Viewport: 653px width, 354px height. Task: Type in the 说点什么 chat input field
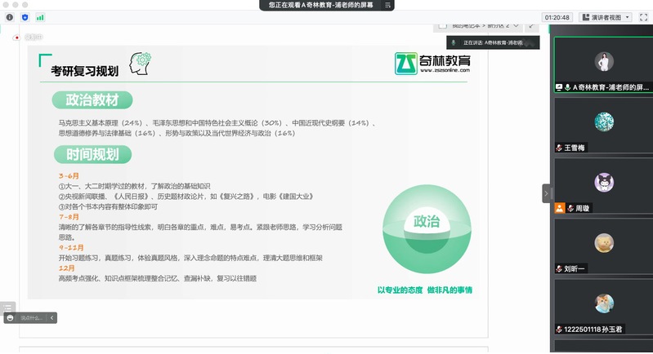[x=33, y=317]
